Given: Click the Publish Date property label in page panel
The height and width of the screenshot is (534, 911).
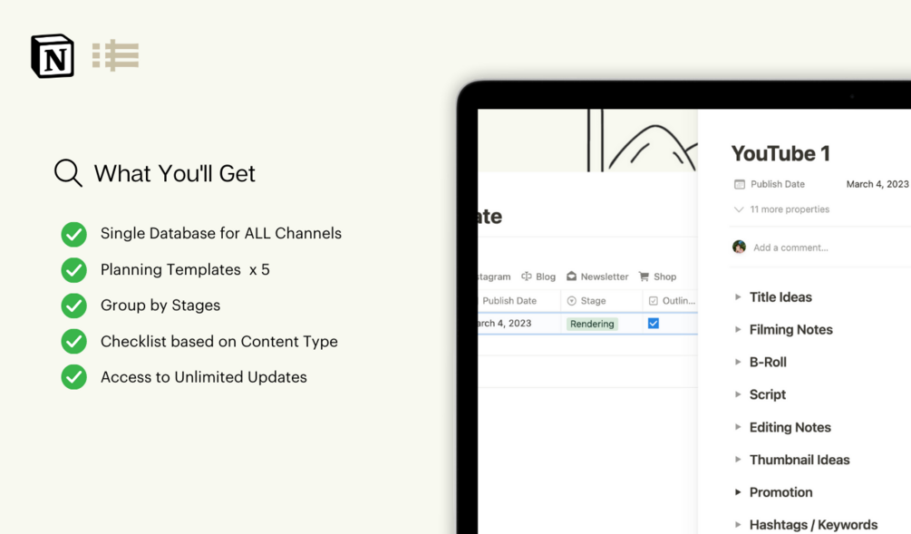Looking at the screenshot, I should click(778, 184).
